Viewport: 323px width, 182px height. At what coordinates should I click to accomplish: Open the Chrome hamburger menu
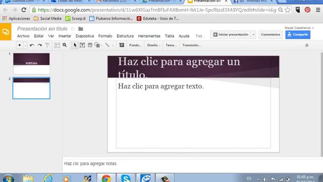318,10
